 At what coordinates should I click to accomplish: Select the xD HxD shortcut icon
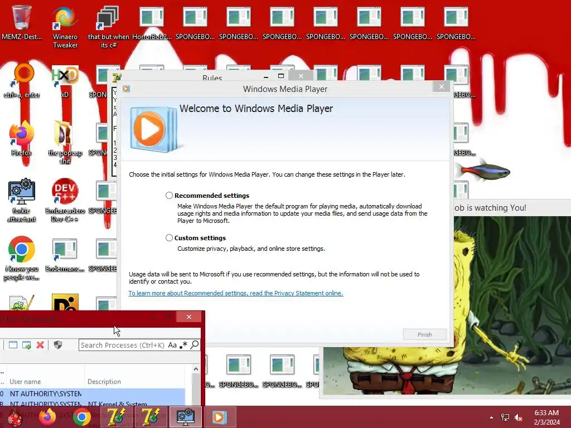point(65,81)
